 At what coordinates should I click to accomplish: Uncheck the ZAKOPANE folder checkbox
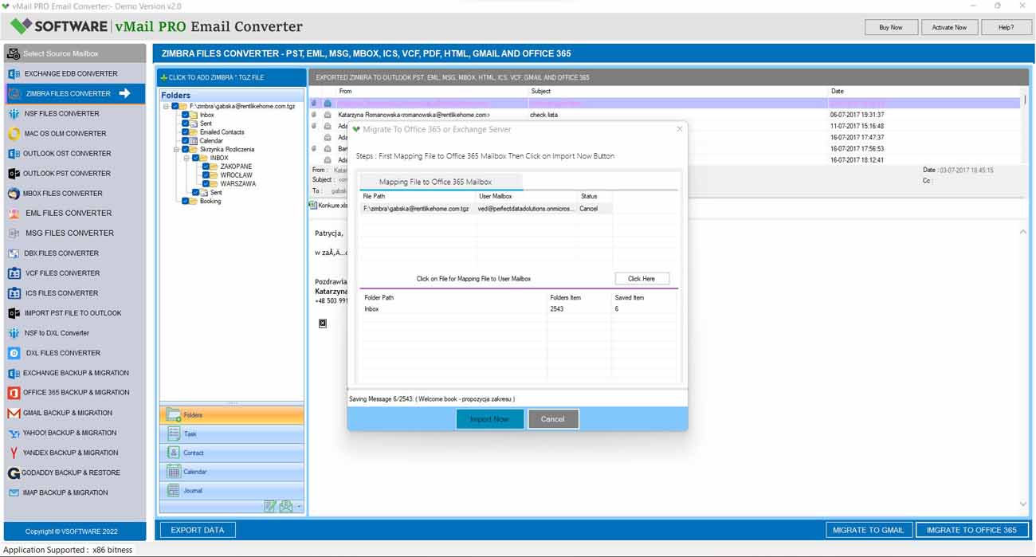click(x=206, y=167)
